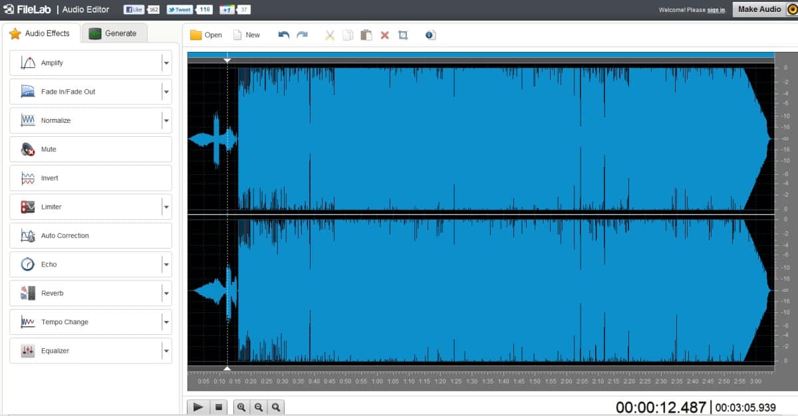
Task: Open the file info icon
Action: click(x=430, y=35)
